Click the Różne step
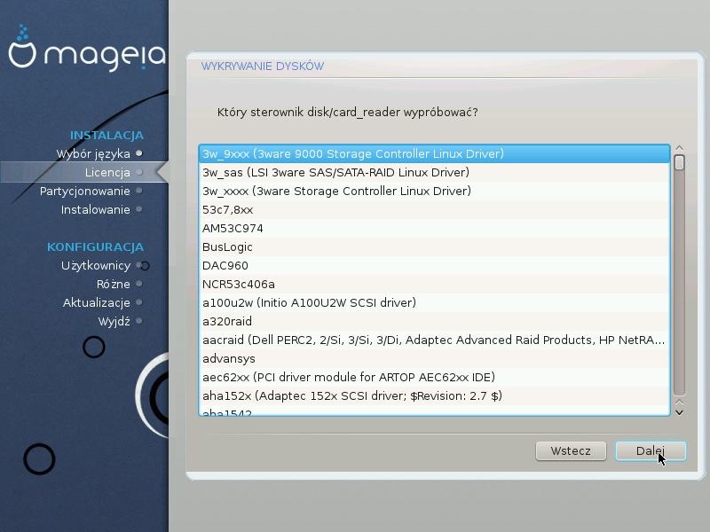 click(114, 284)
